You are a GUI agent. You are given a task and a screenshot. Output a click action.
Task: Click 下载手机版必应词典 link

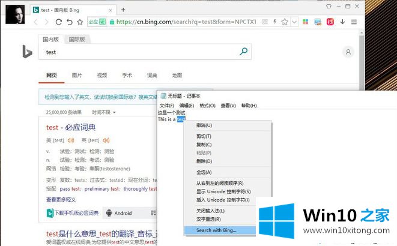73,213
